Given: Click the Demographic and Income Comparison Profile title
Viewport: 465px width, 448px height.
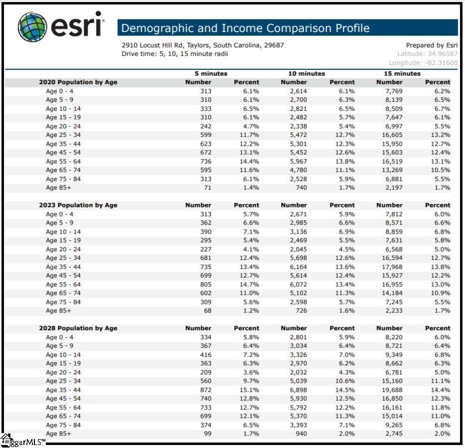Looking at the screenshot, I should (x=245, y=28).
